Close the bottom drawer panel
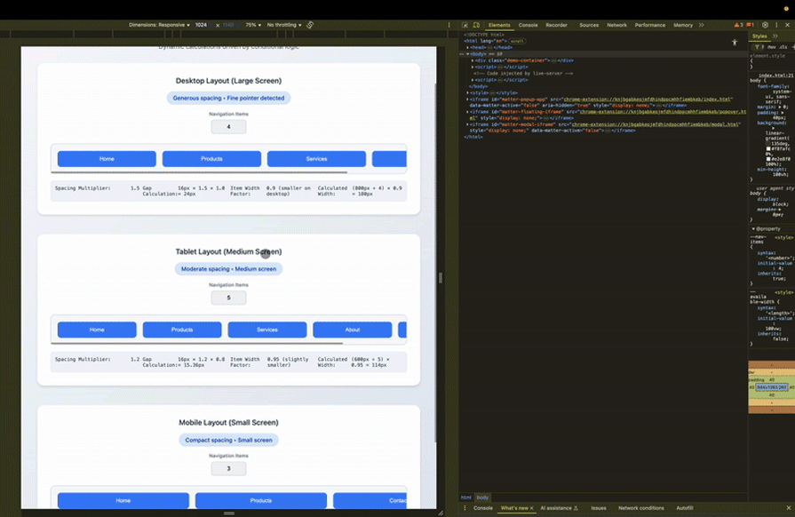This screenshot has height=517, width=795. tap(789, 508)
